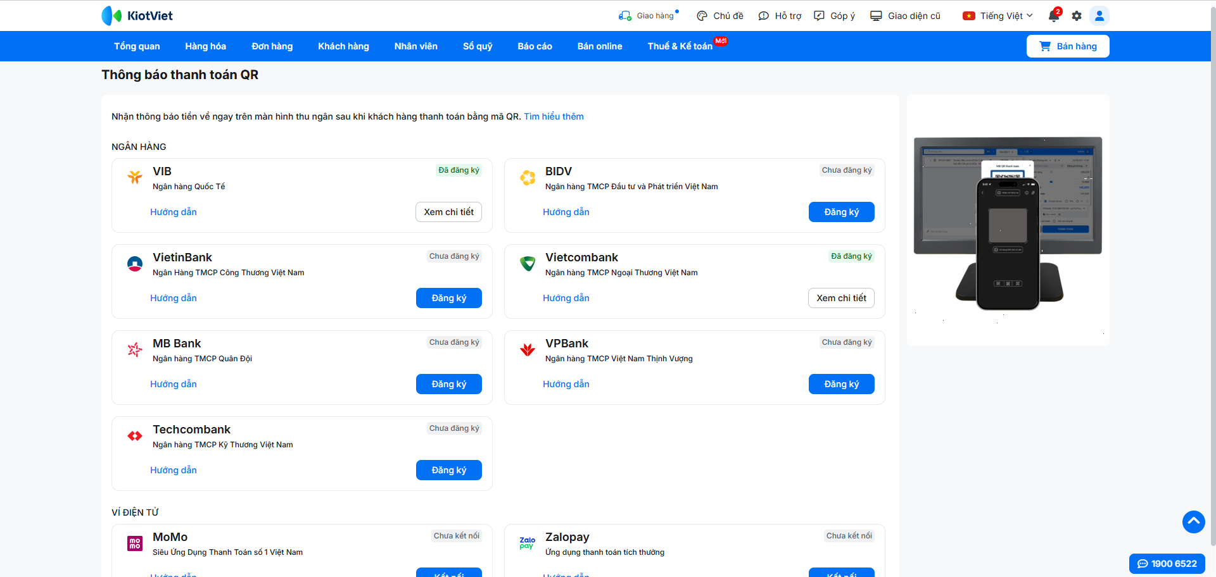This screenshot has height=577, width=1216.
Task: Click the NGÂN HÀNG section heading
Action: tap(139, 147)
